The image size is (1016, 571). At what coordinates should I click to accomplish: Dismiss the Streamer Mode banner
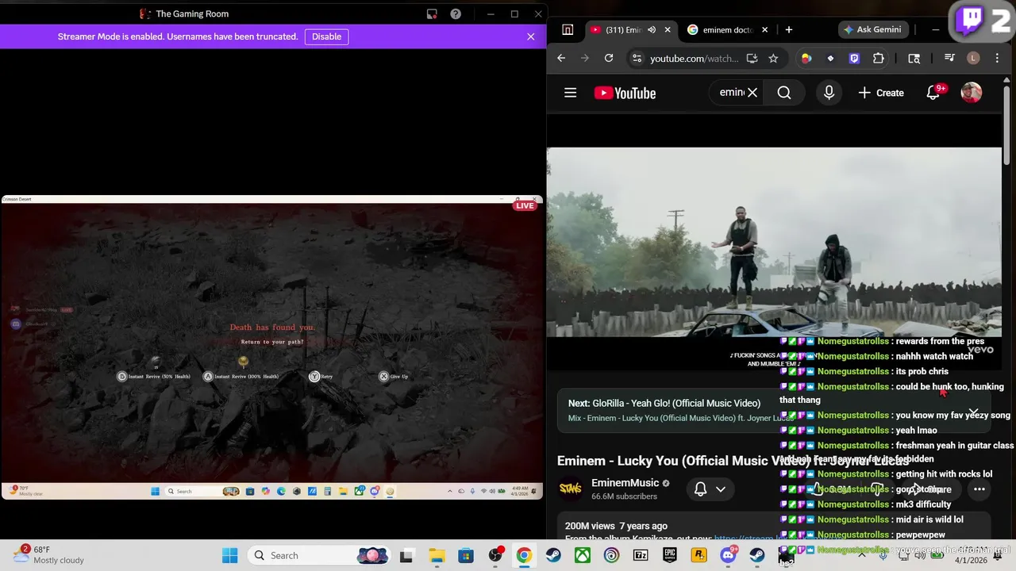tap(531, 36)
